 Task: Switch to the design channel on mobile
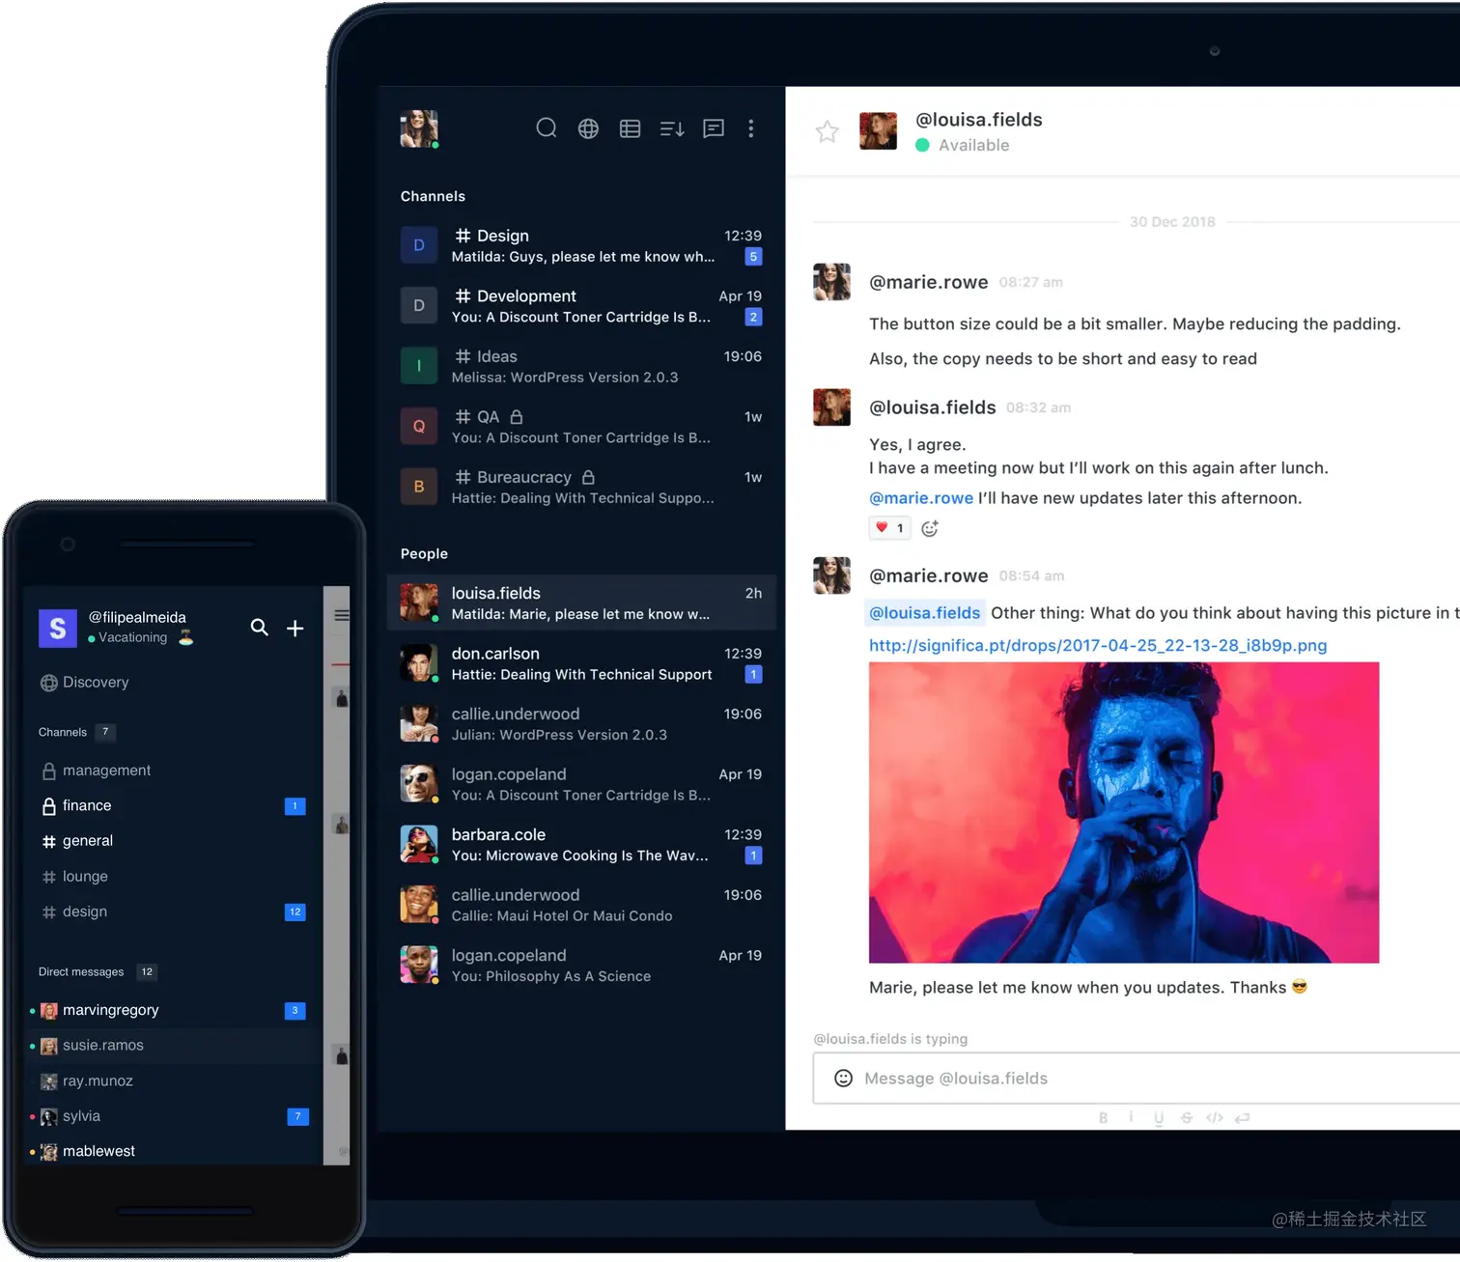85,911
